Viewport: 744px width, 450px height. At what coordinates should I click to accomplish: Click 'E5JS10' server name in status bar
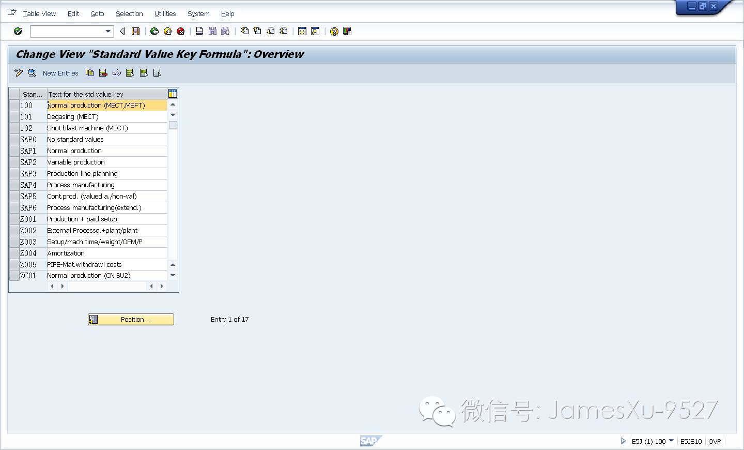691,441
